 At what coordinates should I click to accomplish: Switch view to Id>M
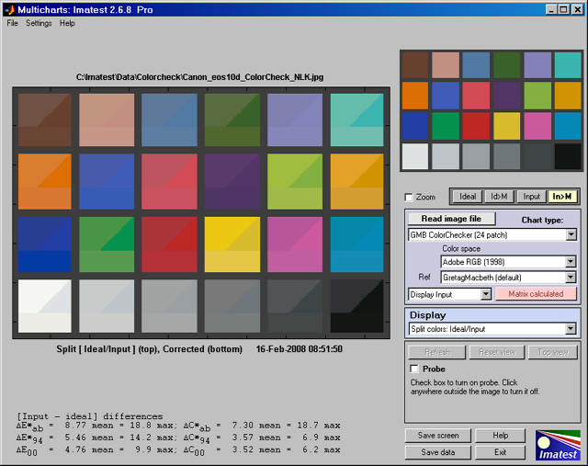click(x=499, y=196)
